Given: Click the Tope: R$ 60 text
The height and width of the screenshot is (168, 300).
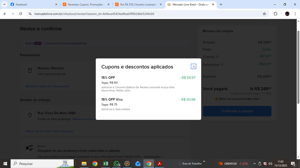Looking at the screenshot, I should click(x=109, y=83).
